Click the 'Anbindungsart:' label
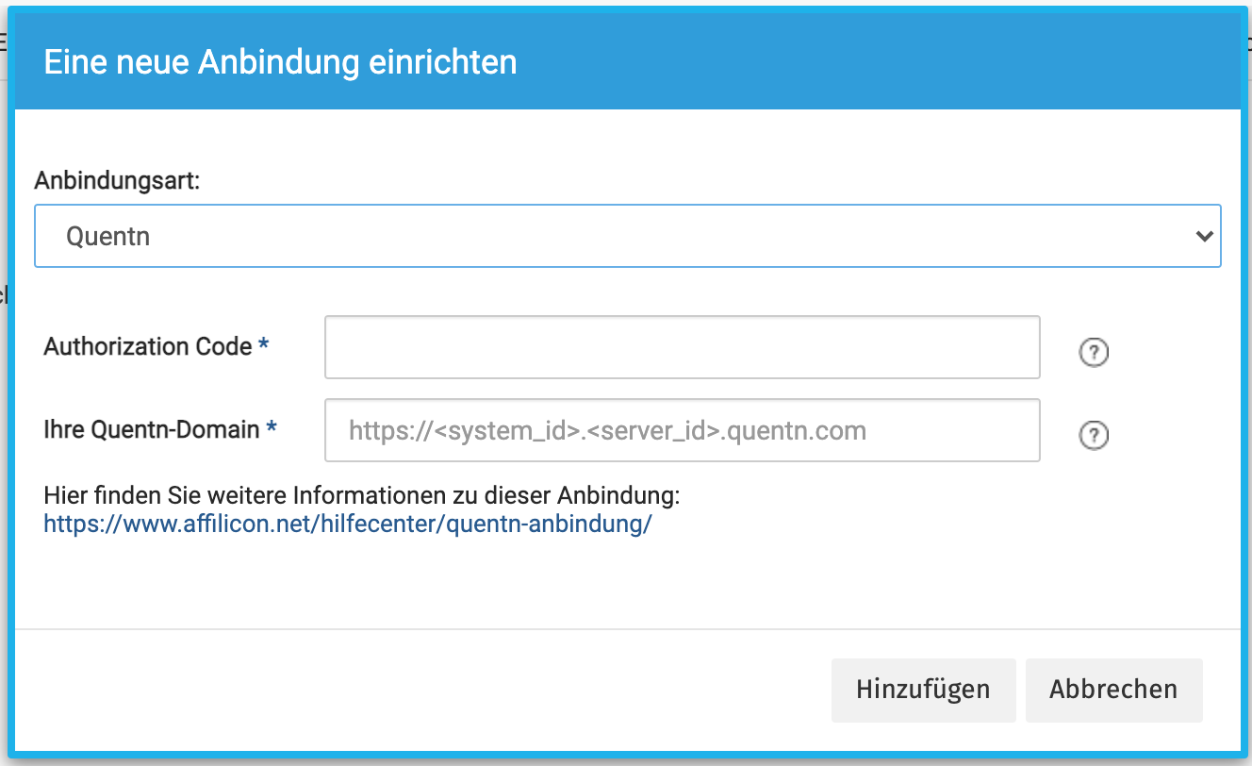 [118, 180]
